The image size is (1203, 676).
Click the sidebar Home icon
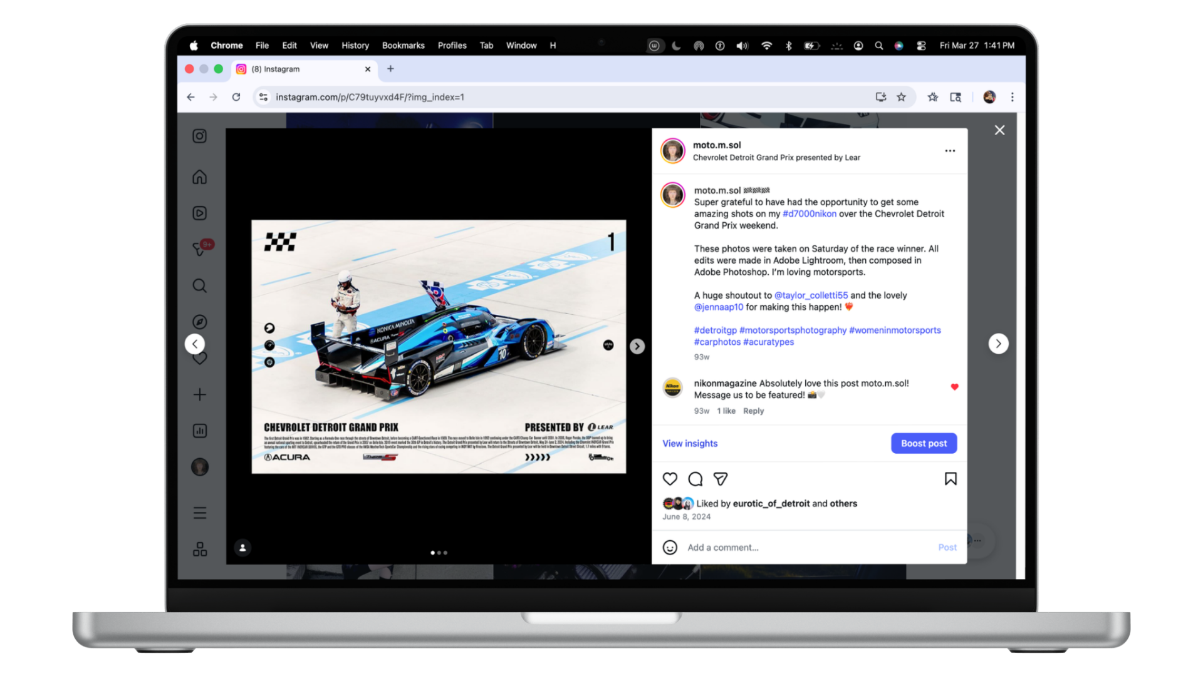pos(199,177)
